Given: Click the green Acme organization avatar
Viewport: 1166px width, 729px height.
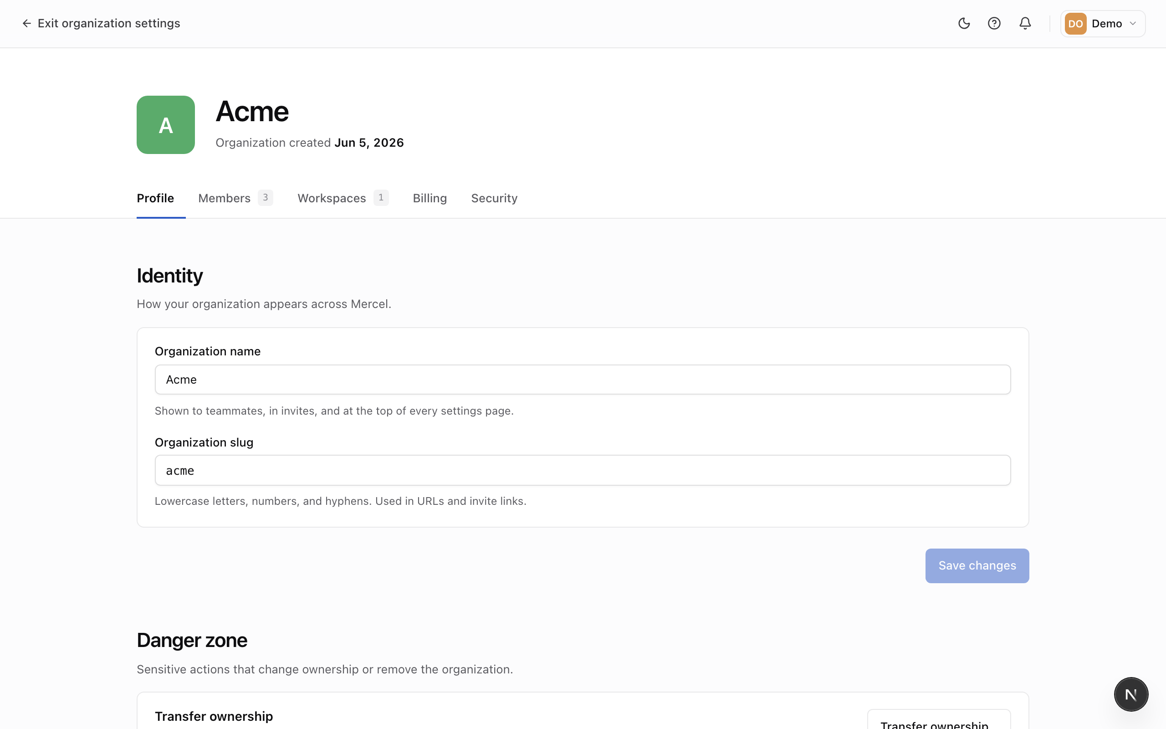Looking at the screenshot, I should pyautogui.click(x=166, y=125).
